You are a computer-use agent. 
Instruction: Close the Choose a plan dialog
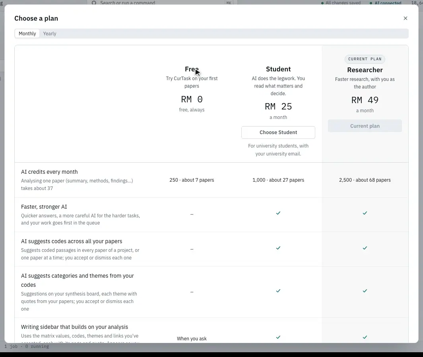click(x=405, y=18)
